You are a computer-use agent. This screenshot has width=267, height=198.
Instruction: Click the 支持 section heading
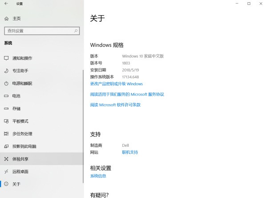pyautogui.click(x=95, y=134)
